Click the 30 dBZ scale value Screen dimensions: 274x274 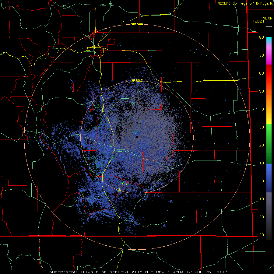pyautogui.click(x=262, y=127)
